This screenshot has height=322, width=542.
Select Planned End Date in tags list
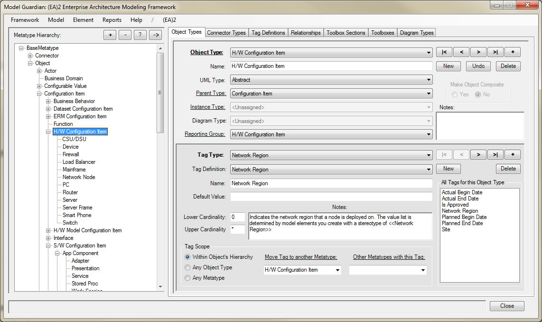tap(462, 223)
